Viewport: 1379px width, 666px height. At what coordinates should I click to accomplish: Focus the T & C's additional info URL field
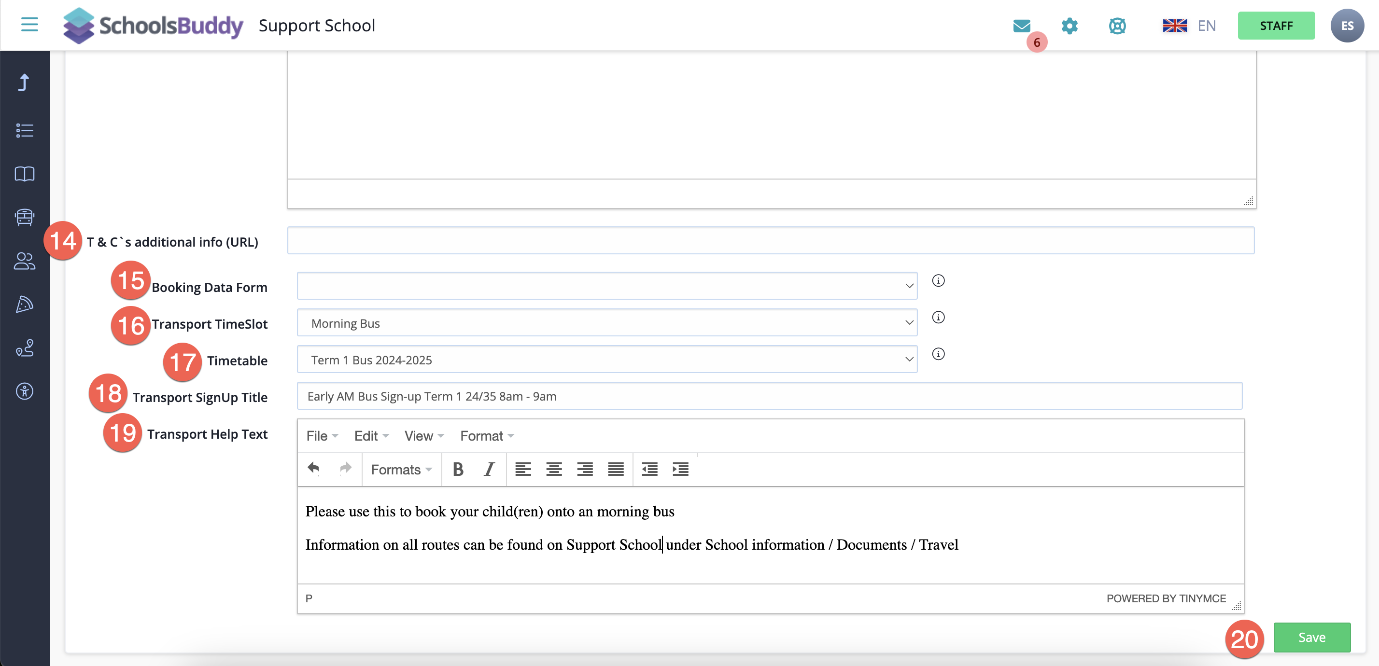(770, 240)
